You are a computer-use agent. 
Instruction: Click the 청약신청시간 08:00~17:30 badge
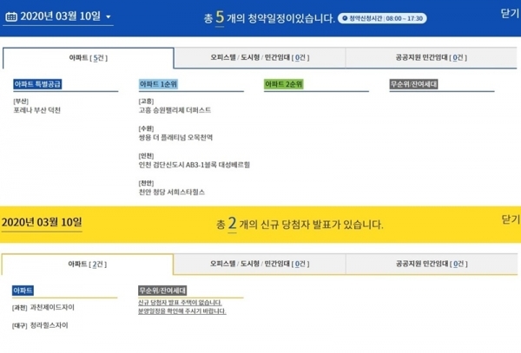(x=382, y=18)
